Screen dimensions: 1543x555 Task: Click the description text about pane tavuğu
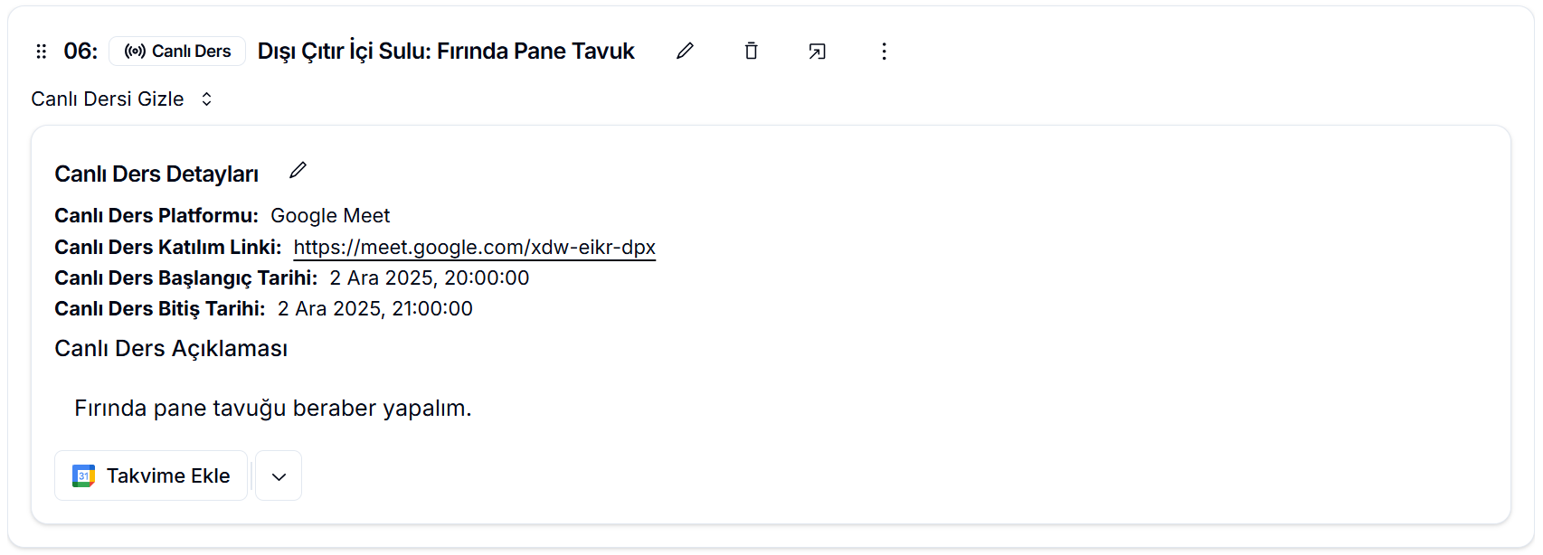tap(272, 409)
